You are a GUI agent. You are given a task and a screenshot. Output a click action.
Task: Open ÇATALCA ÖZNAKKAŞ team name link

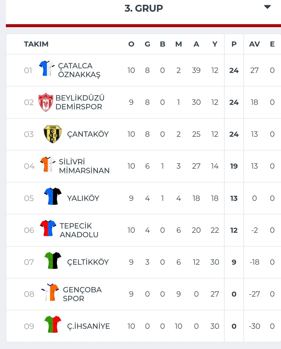point(79,70)
